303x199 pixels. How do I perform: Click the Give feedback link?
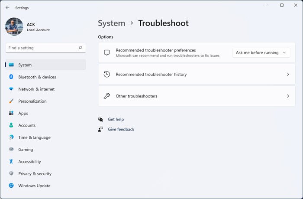121,129
